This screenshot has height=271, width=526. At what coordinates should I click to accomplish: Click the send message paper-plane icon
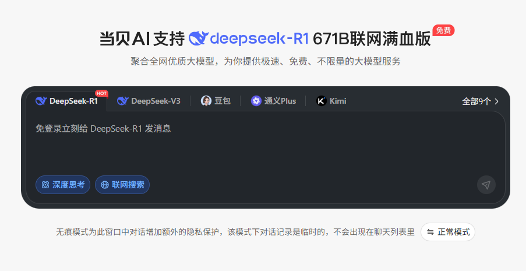(x=486, y=185)
